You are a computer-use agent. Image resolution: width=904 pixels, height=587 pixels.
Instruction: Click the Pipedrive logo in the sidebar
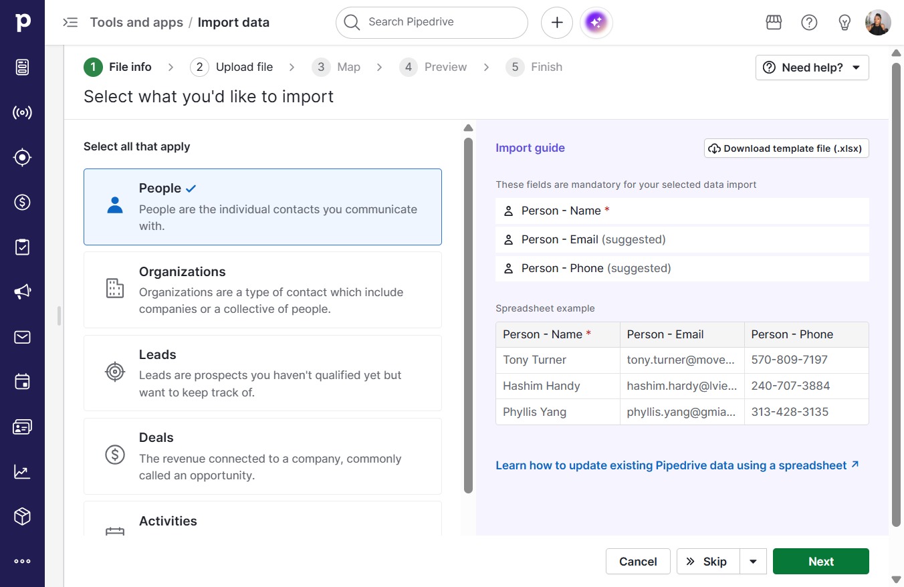click(x=23, y=22)
